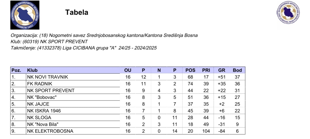Select the NK NOVI TRAVNIK row
This screenshot has width=310, height=139.
tap(128, 77)
